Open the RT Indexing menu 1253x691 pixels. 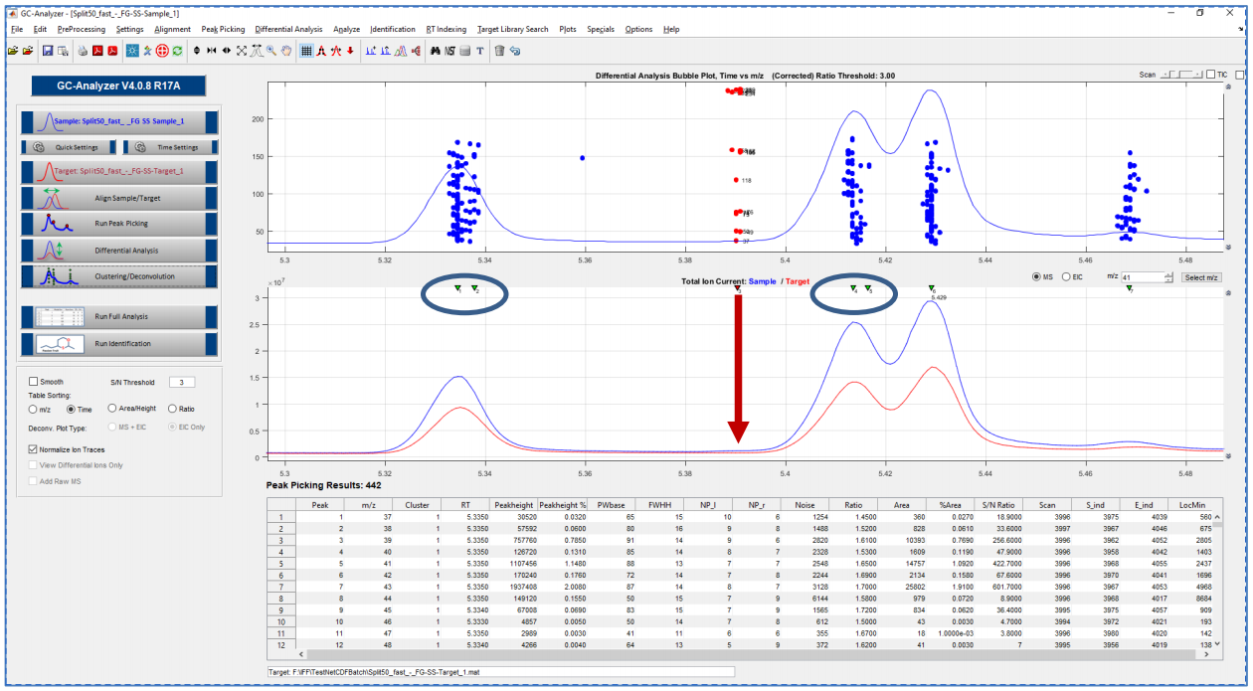[x=446, y=29]
